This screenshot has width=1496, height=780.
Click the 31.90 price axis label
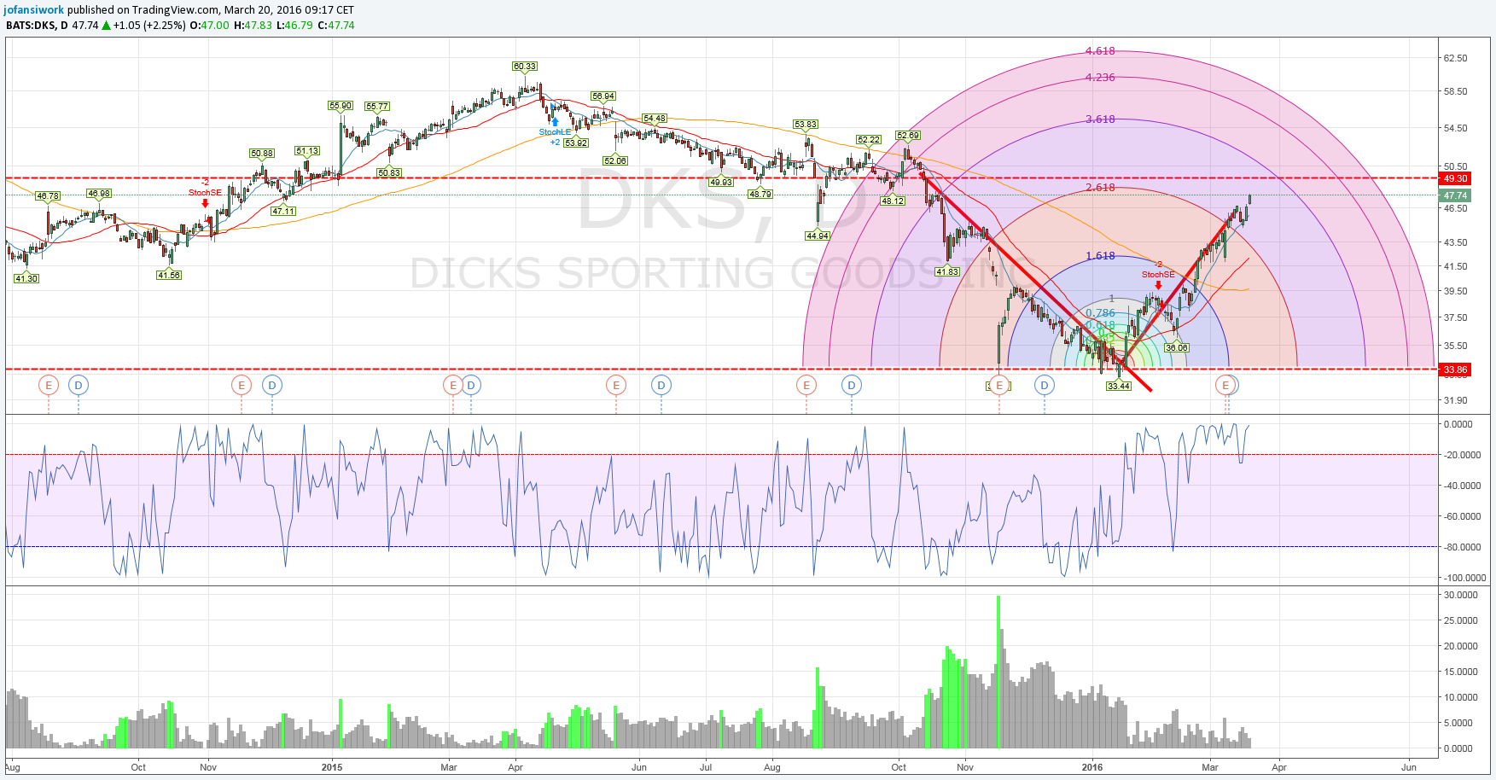tap(1455, 400)
